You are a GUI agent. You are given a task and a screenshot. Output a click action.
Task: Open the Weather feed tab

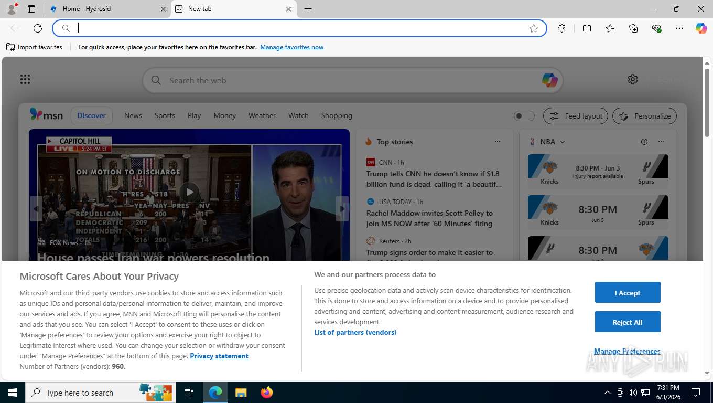pyautogui.click(x=262, y=115)
